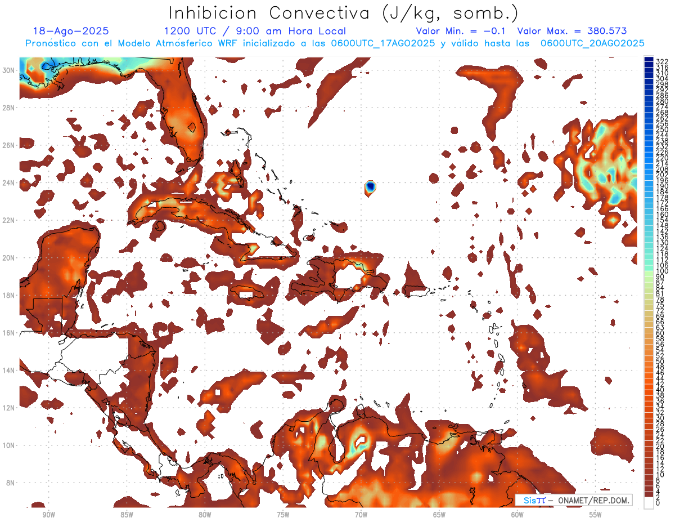Click the time '1200 UTC / 9:00 am Hora Local'
The height and width of the screenshot is (522, 675).
tap(255, 32)
